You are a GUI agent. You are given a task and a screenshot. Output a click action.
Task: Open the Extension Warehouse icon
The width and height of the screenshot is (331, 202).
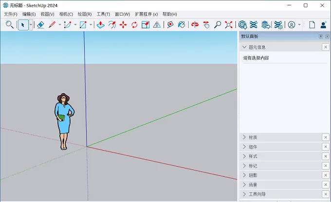(254, 25)
